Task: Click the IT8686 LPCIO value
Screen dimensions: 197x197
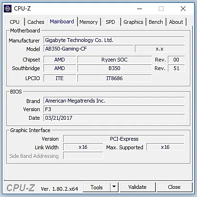Action: pos(114,78)
